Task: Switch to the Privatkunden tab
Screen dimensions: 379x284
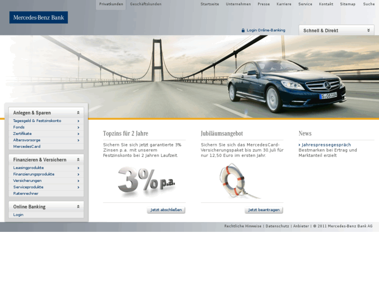Action: point(111,4)
